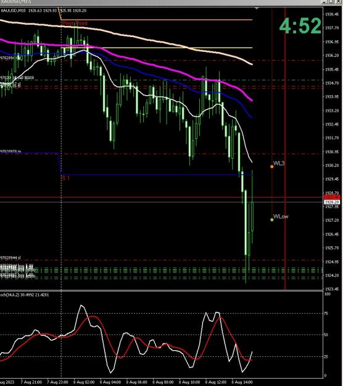The image size is (343, 386).
Task: Click the separator between chart and stochastic
Action: [161, 291]
